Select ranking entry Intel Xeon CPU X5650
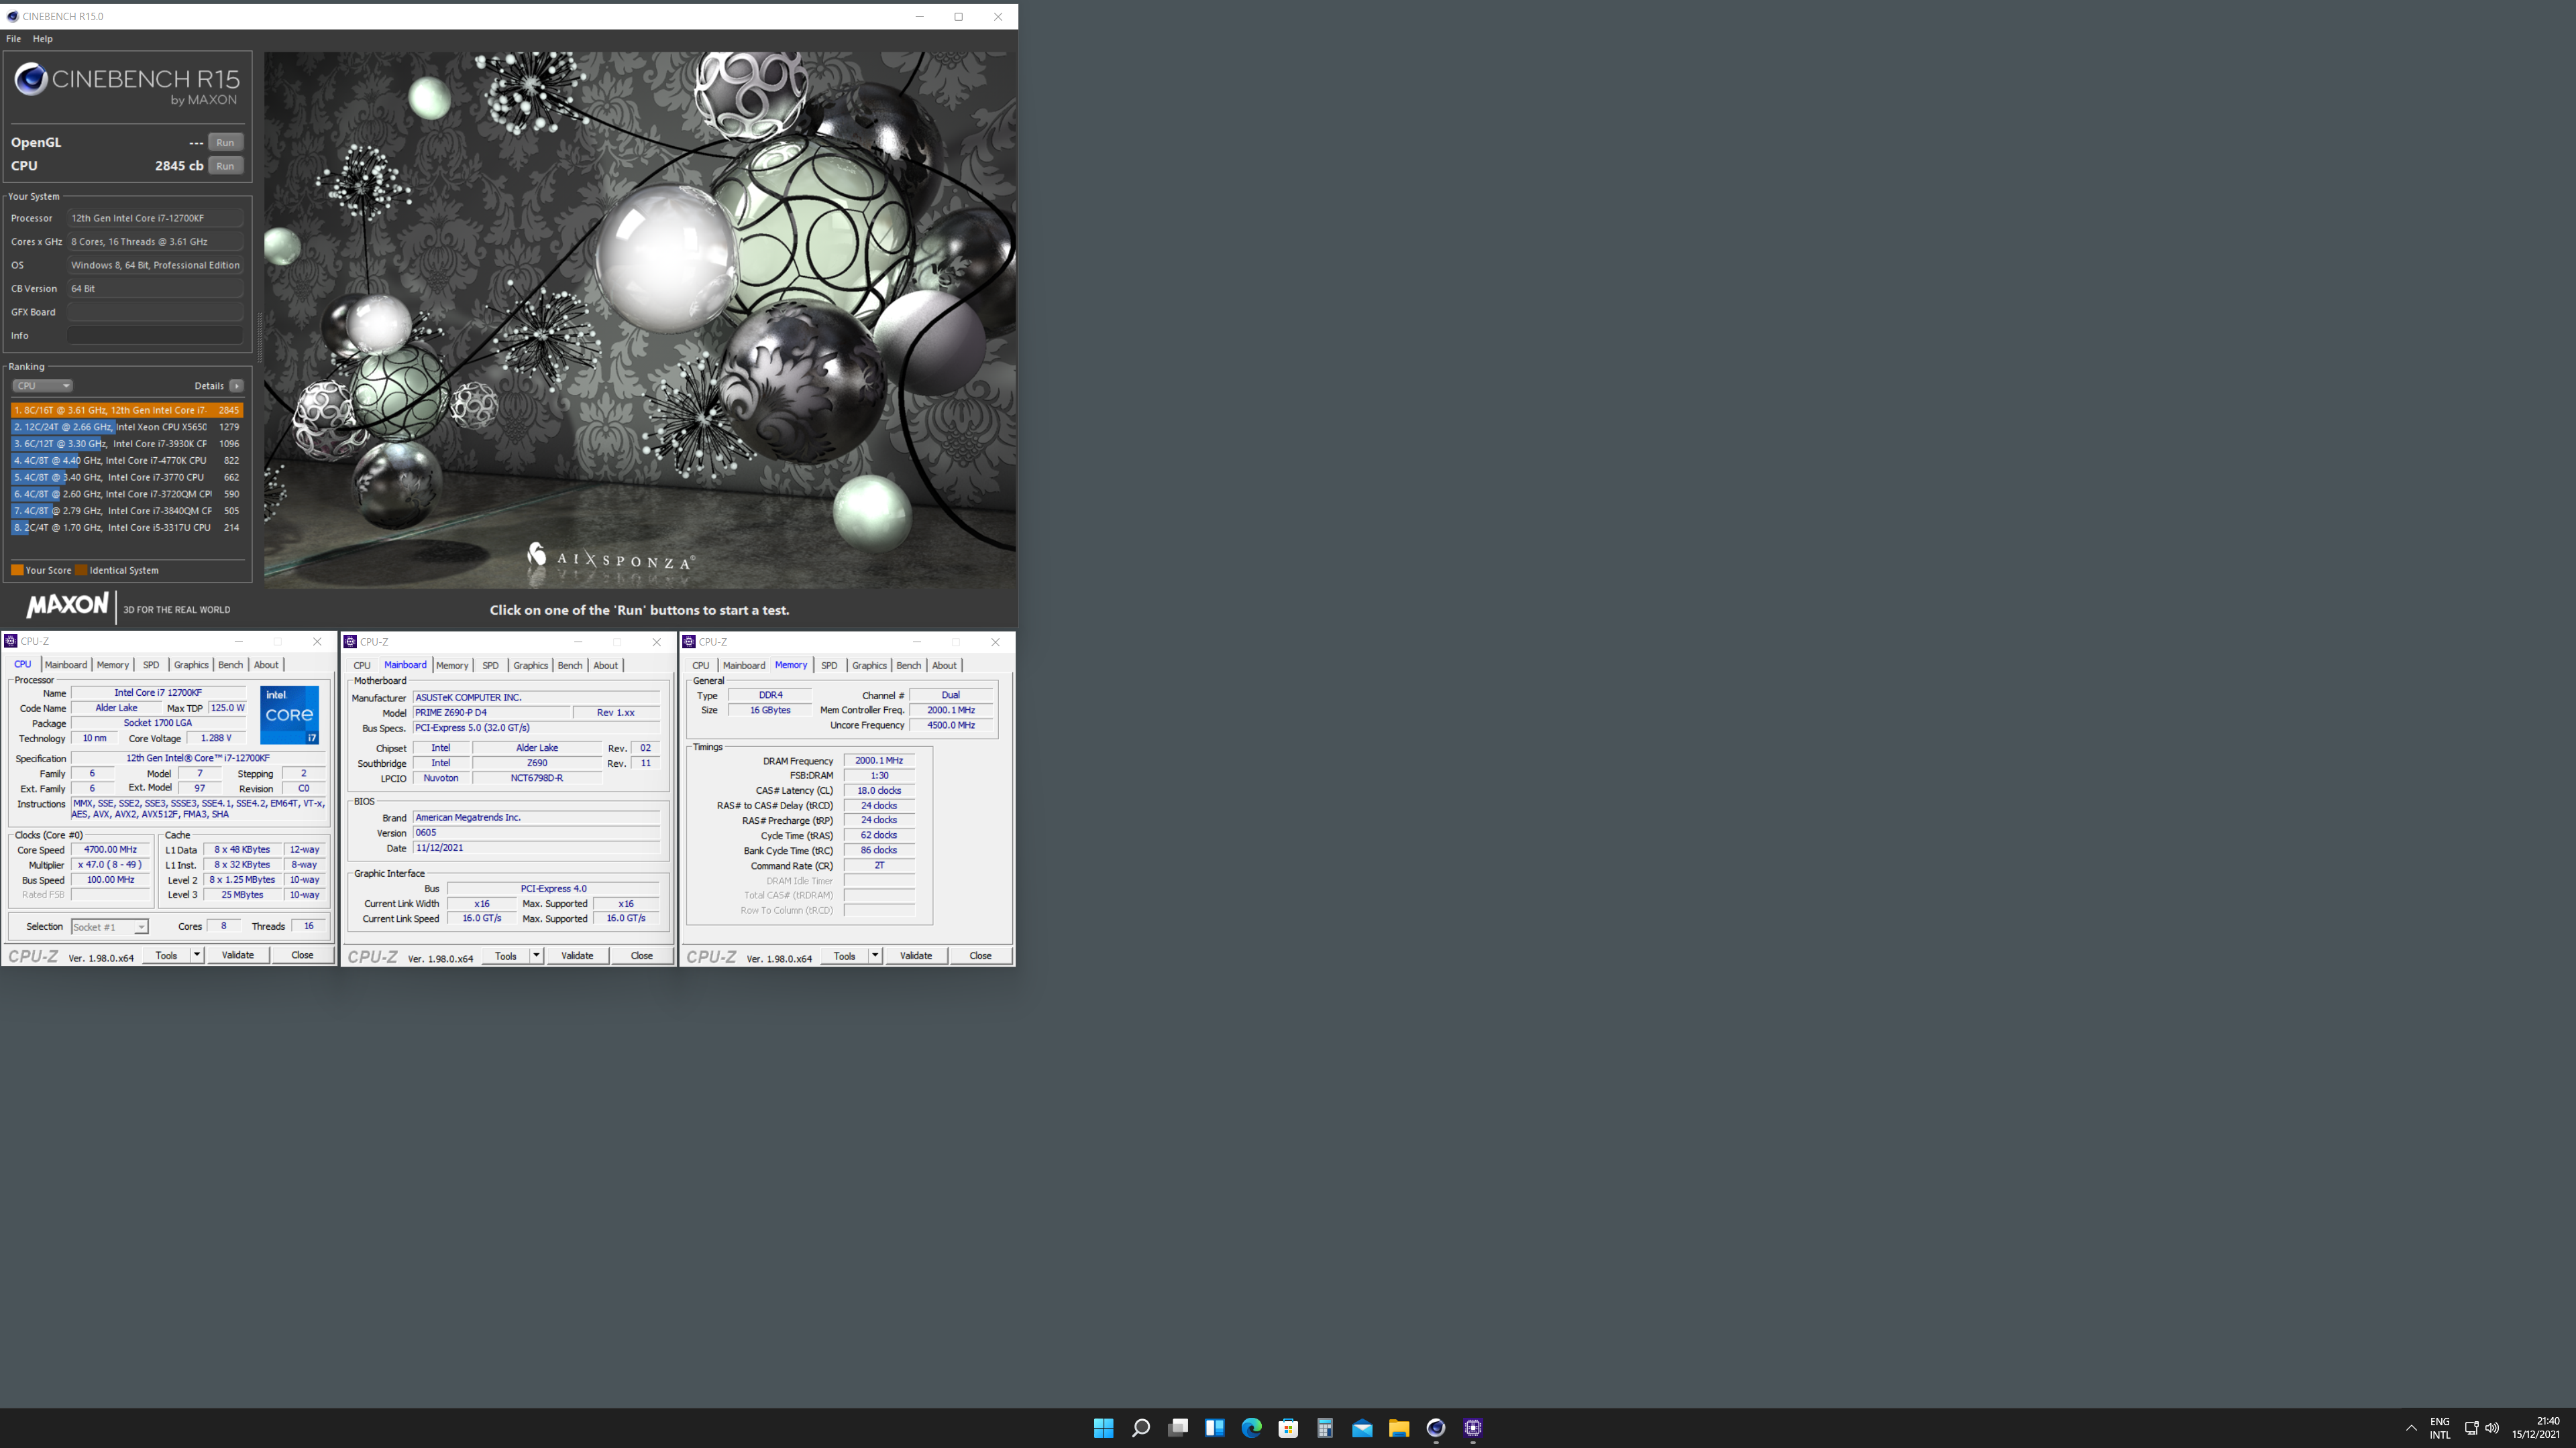 127,427
